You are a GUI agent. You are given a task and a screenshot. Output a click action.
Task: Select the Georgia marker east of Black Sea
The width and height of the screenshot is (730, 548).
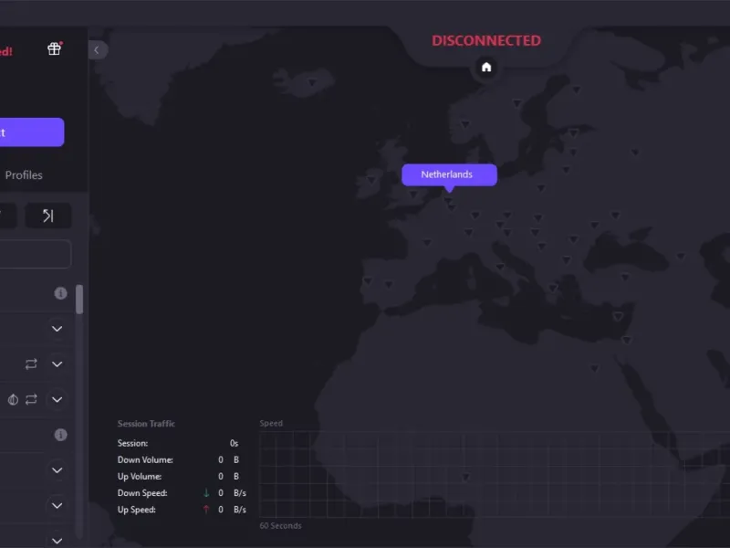[x=681, y=257]
